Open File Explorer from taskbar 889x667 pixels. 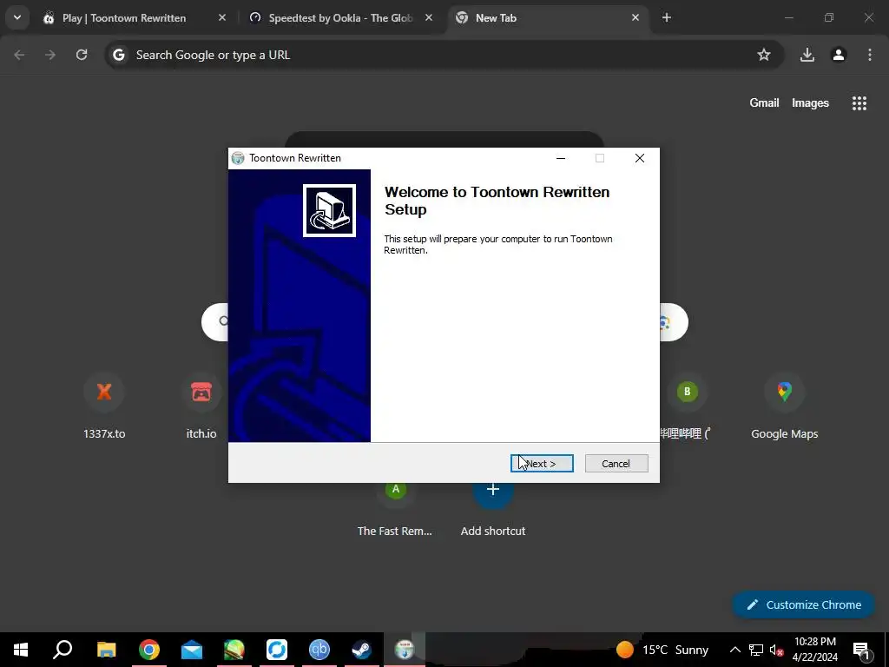tap(106, 650)
